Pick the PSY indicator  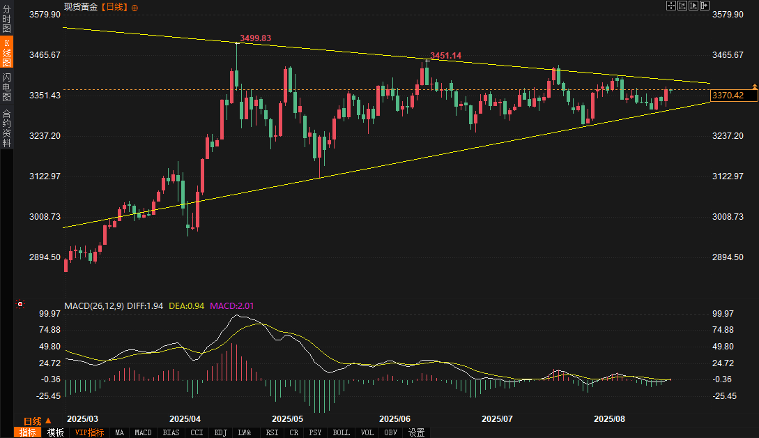(x=315, y=432)
